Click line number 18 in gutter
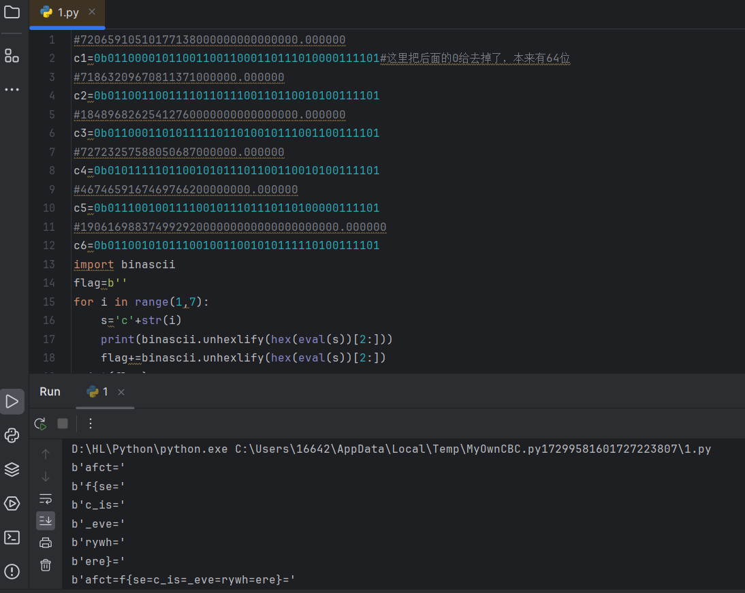Screen dimensions: 745x593 (x=49, y=357)
